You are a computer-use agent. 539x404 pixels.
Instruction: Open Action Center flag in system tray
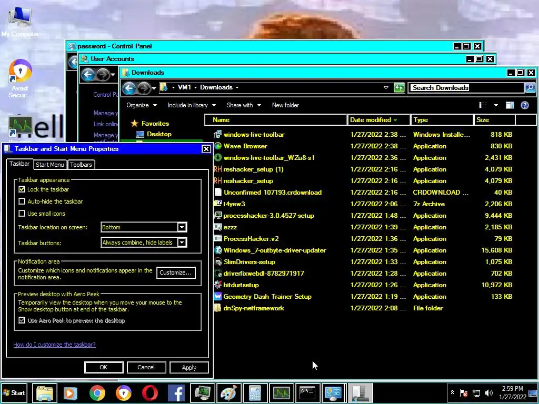click(x=464, y=392)
